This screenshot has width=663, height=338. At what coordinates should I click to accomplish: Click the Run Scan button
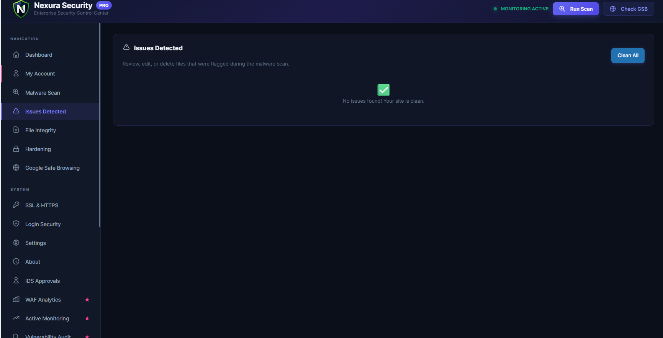coord(576,9)
